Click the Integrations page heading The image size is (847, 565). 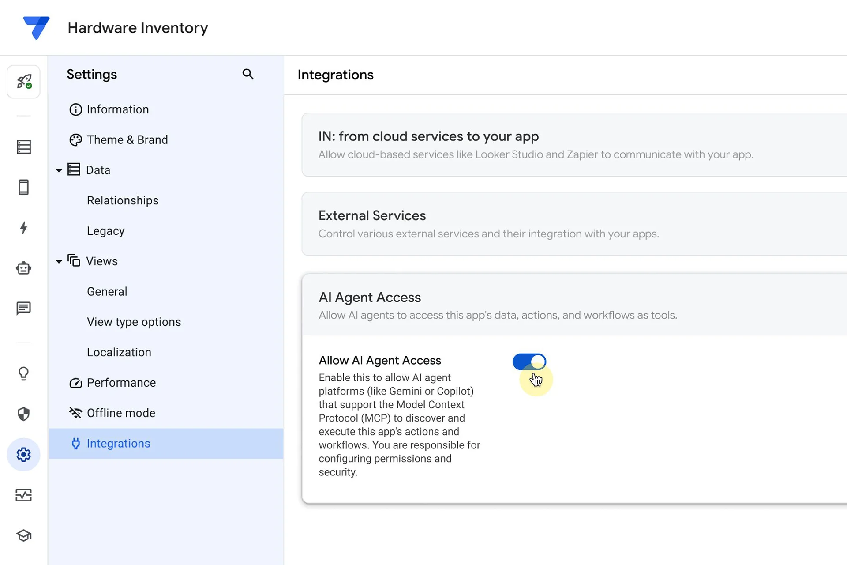335,75
